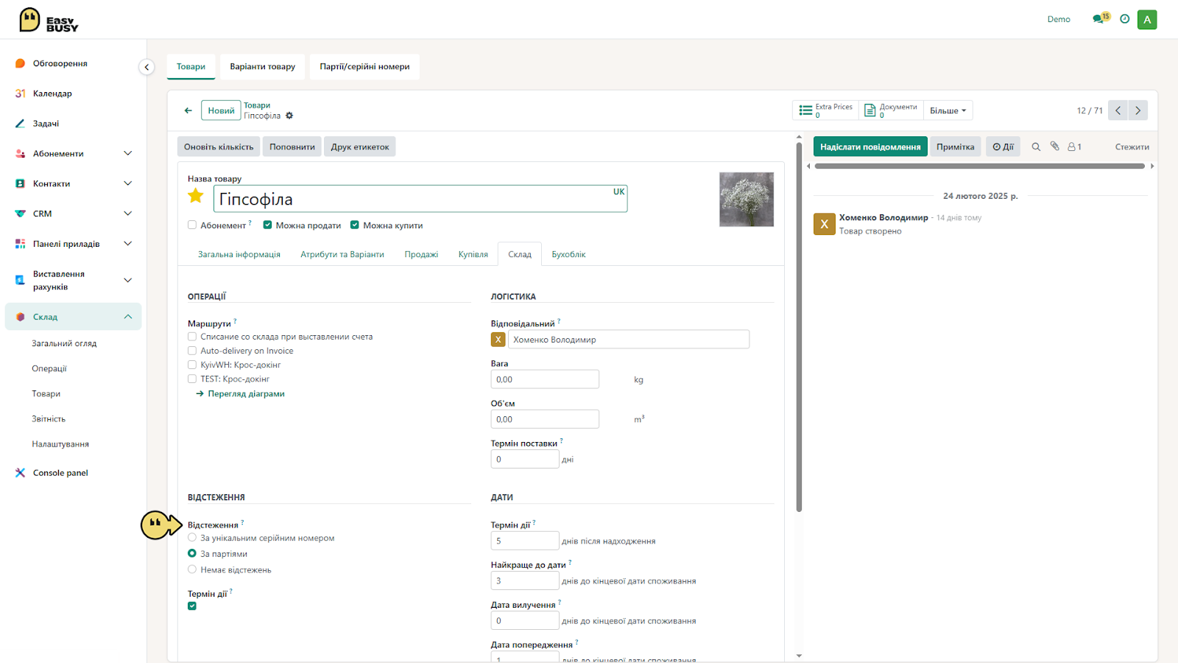The height and width of the screenshot is (663, 1178).
Task: Open the gear menu next to Гіпсофіла
Action: pyautogui.click(x=289, y=116)
